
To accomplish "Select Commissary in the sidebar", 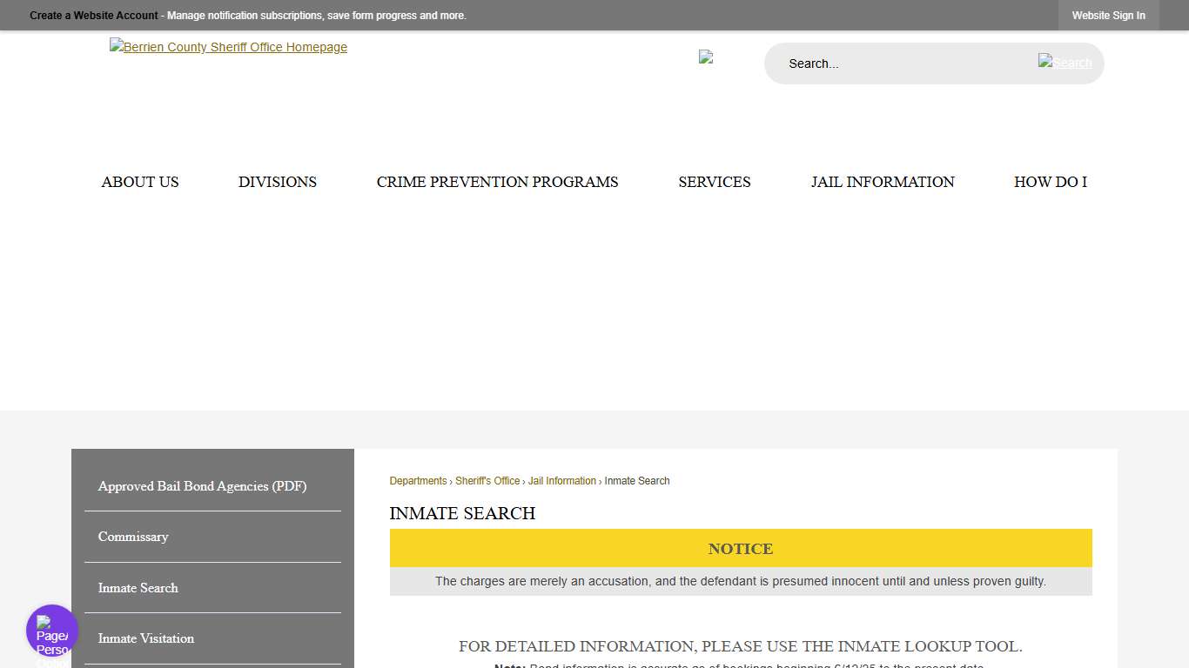I will (133, 537).
